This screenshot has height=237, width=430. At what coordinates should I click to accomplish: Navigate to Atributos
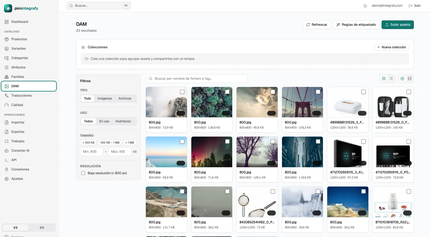coord(29,67)
